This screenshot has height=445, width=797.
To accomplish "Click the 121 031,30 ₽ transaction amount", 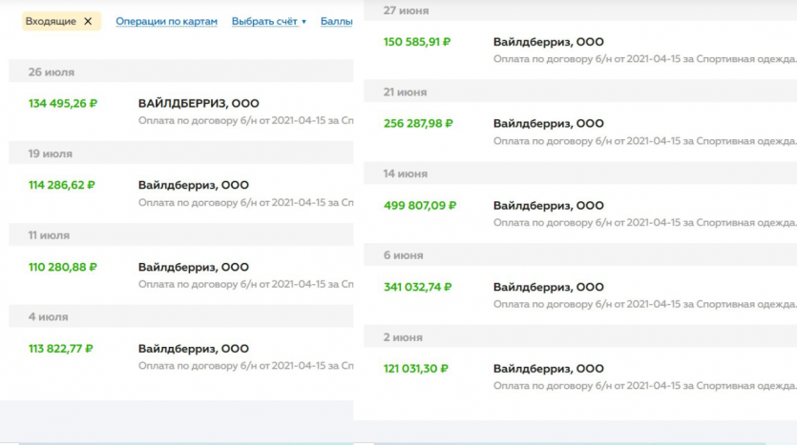I will coord(416,369).
